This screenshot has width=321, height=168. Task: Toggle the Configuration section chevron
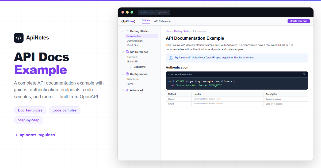coord(123,74)
